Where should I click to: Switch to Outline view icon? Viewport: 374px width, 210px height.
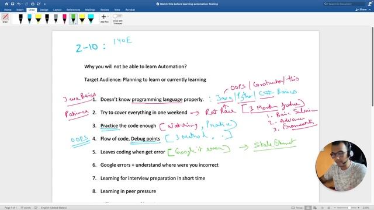click(322, 208)
